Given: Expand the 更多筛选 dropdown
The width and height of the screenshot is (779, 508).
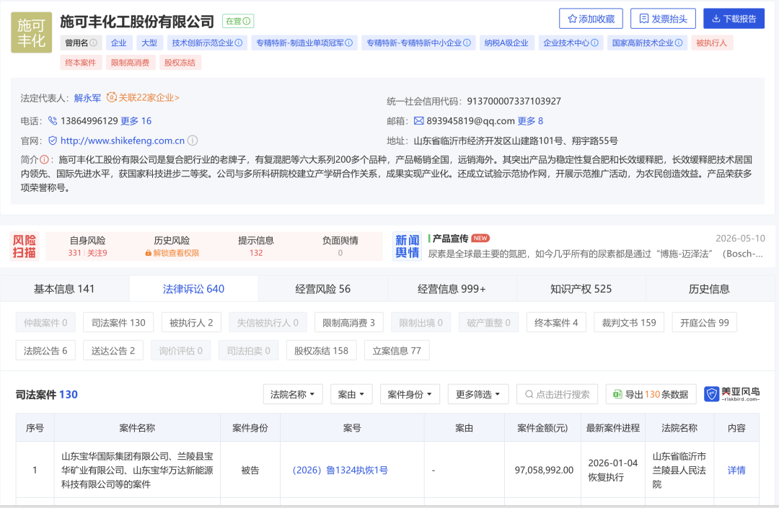Looking at the screenshot, I should [x=478, y=394].
